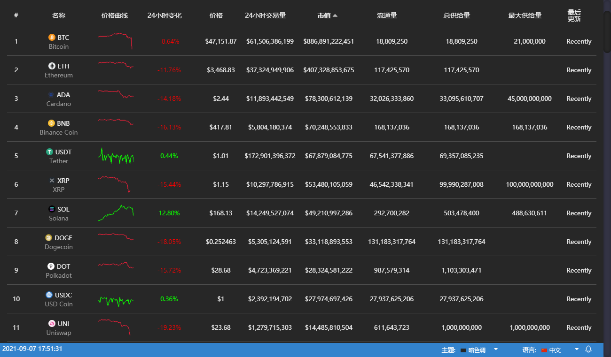Click the Polkadot name link
This screenshot has height=357, width=611.
[59, 275]
